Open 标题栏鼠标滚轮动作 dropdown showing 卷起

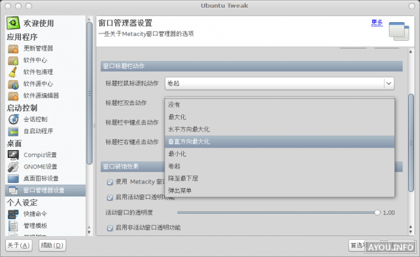[x=280, y=83]
